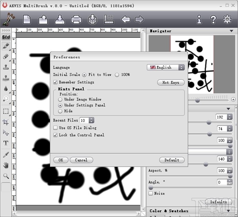Click the Angle slider handle

[151, 187]
